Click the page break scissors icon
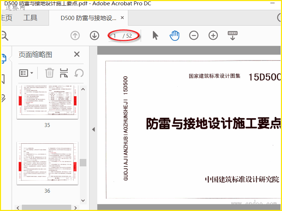Viewport: 282px width, 211px height. [64, 73]
